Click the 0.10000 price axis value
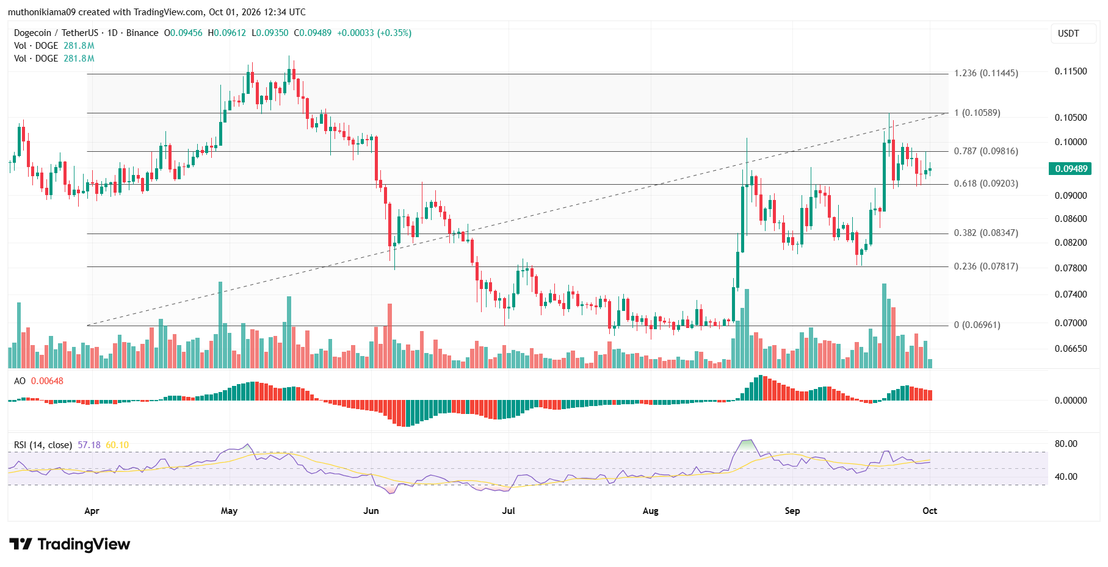This screenshot has width=1108, height=567. (1071, 142)
